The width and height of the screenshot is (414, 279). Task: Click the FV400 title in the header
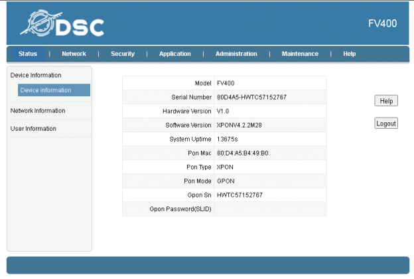[382, 24]
